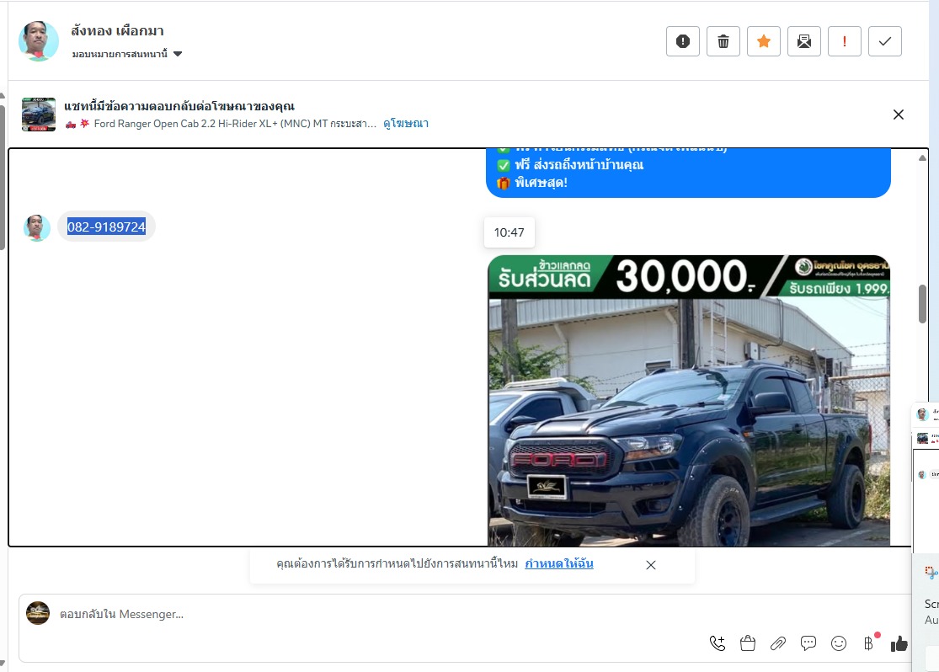The height and width of the screenshot is (672, 939).
Task: Open the shopping bag products icon
Action: coord(748,643)
